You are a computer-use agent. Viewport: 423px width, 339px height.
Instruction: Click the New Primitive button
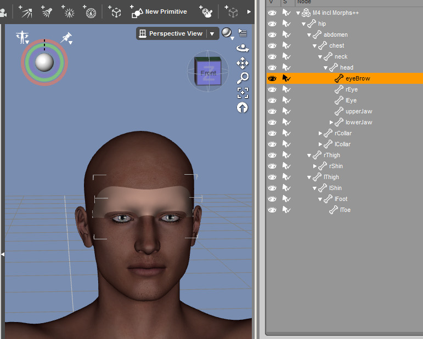(x=159, y=12)
